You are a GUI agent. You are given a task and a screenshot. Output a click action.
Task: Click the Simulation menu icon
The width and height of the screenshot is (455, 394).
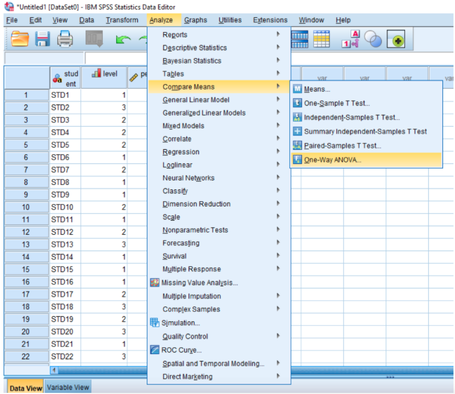point(154,322)
